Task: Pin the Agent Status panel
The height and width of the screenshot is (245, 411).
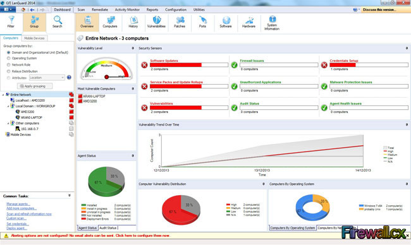Action: [x=133, y=156]
